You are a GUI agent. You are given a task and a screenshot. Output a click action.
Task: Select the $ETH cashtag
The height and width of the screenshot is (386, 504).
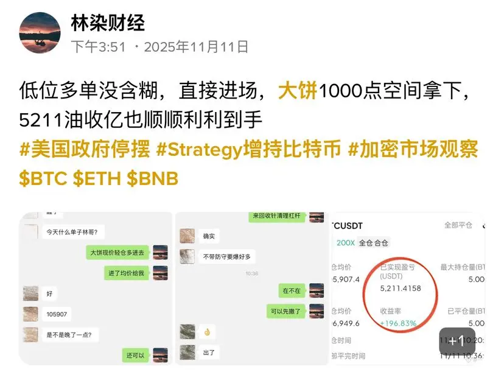click(x=97, y=178)
